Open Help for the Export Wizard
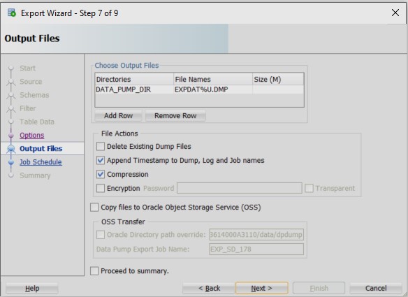Image resolution: width=408 pixels, height=297 pixels. (x=32, y=288)
